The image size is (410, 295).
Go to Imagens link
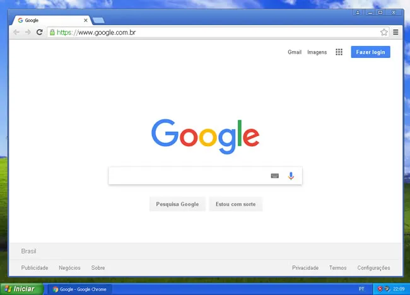coord(317,52)
